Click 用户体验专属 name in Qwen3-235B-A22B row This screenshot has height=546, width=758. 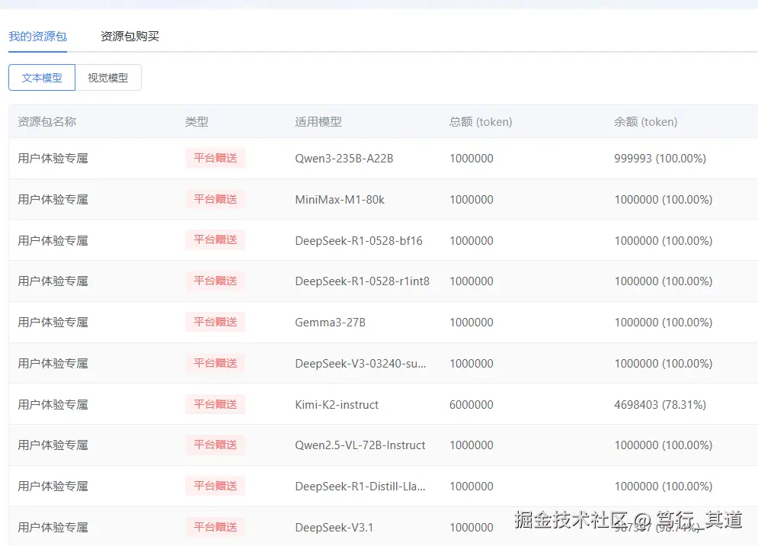(x=53, y=159)
